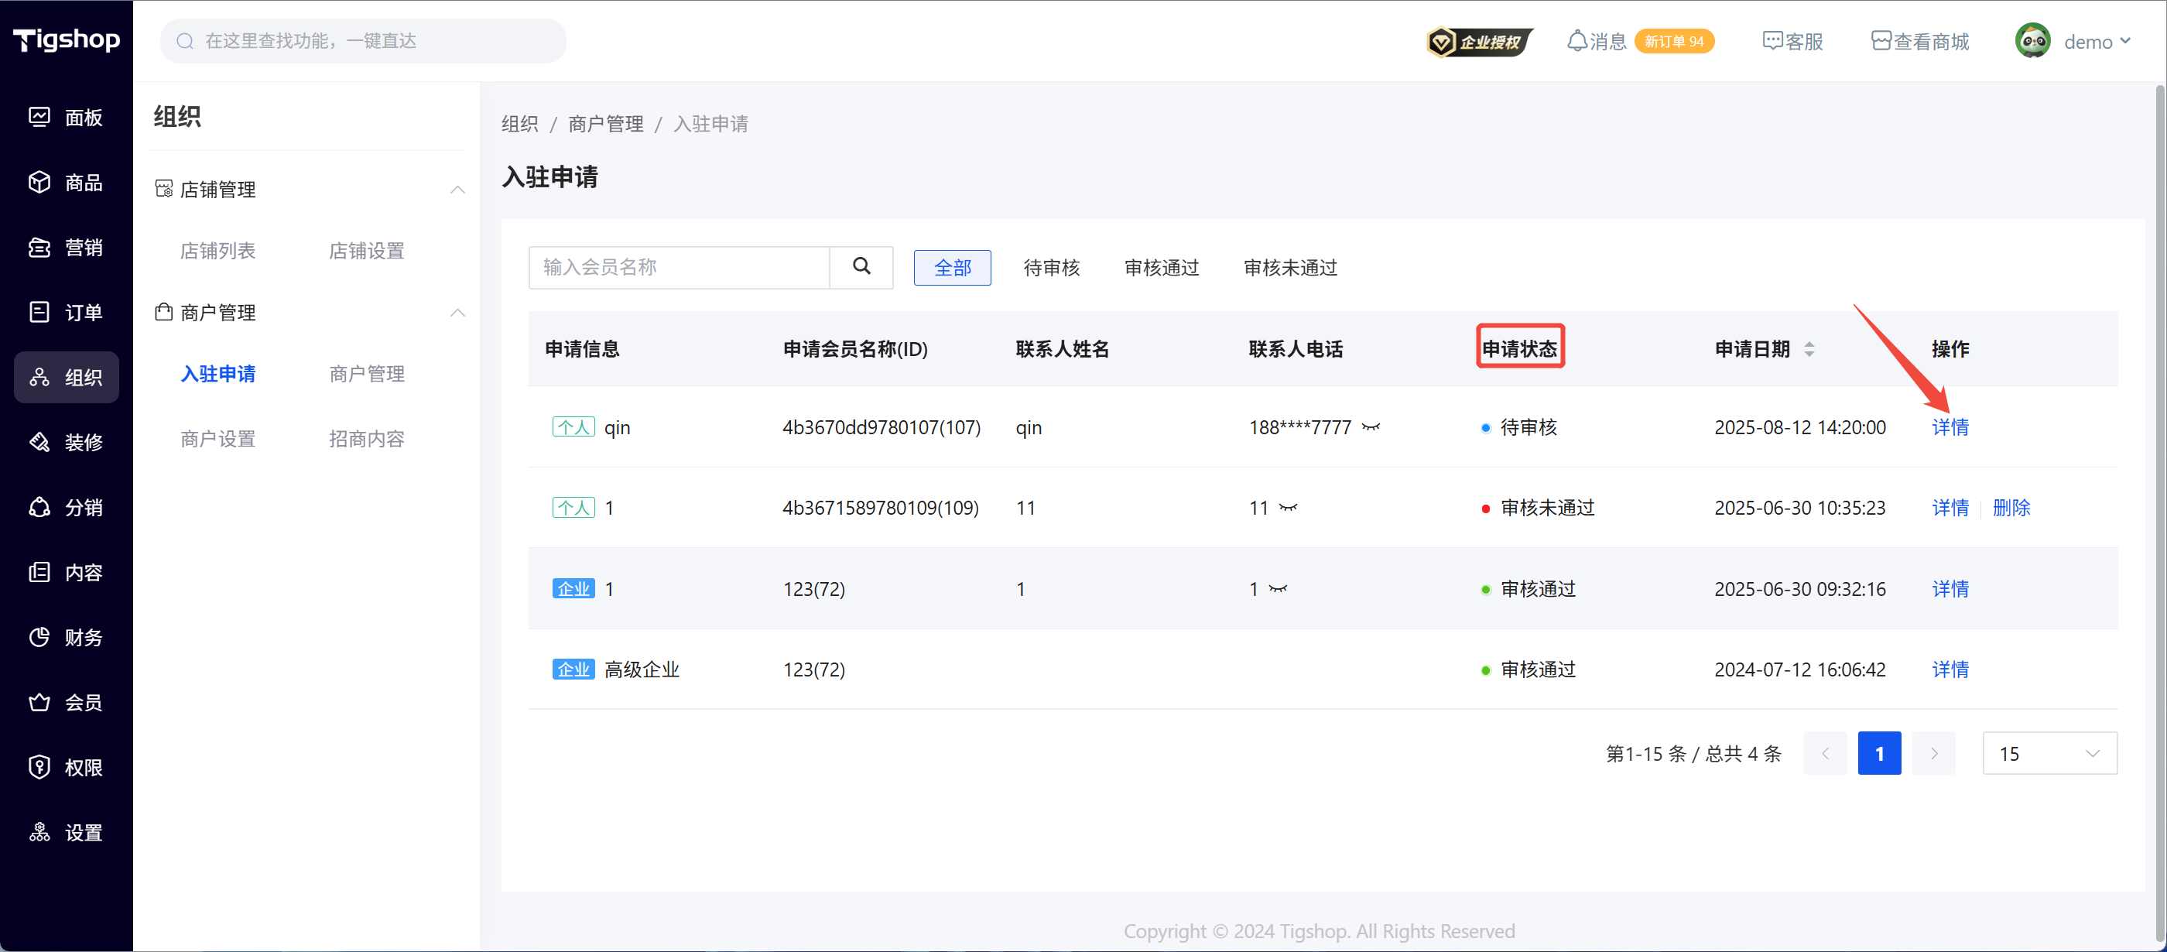This screenshot has width=2167, height=952.
Task: Show hidden phone in third row enterprise
Action: (x=1278, y=589)
